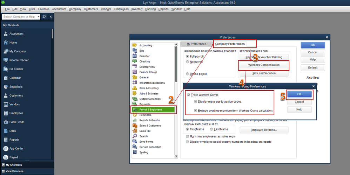
Task: Select Accounting in preferences list
Action: 146,45
